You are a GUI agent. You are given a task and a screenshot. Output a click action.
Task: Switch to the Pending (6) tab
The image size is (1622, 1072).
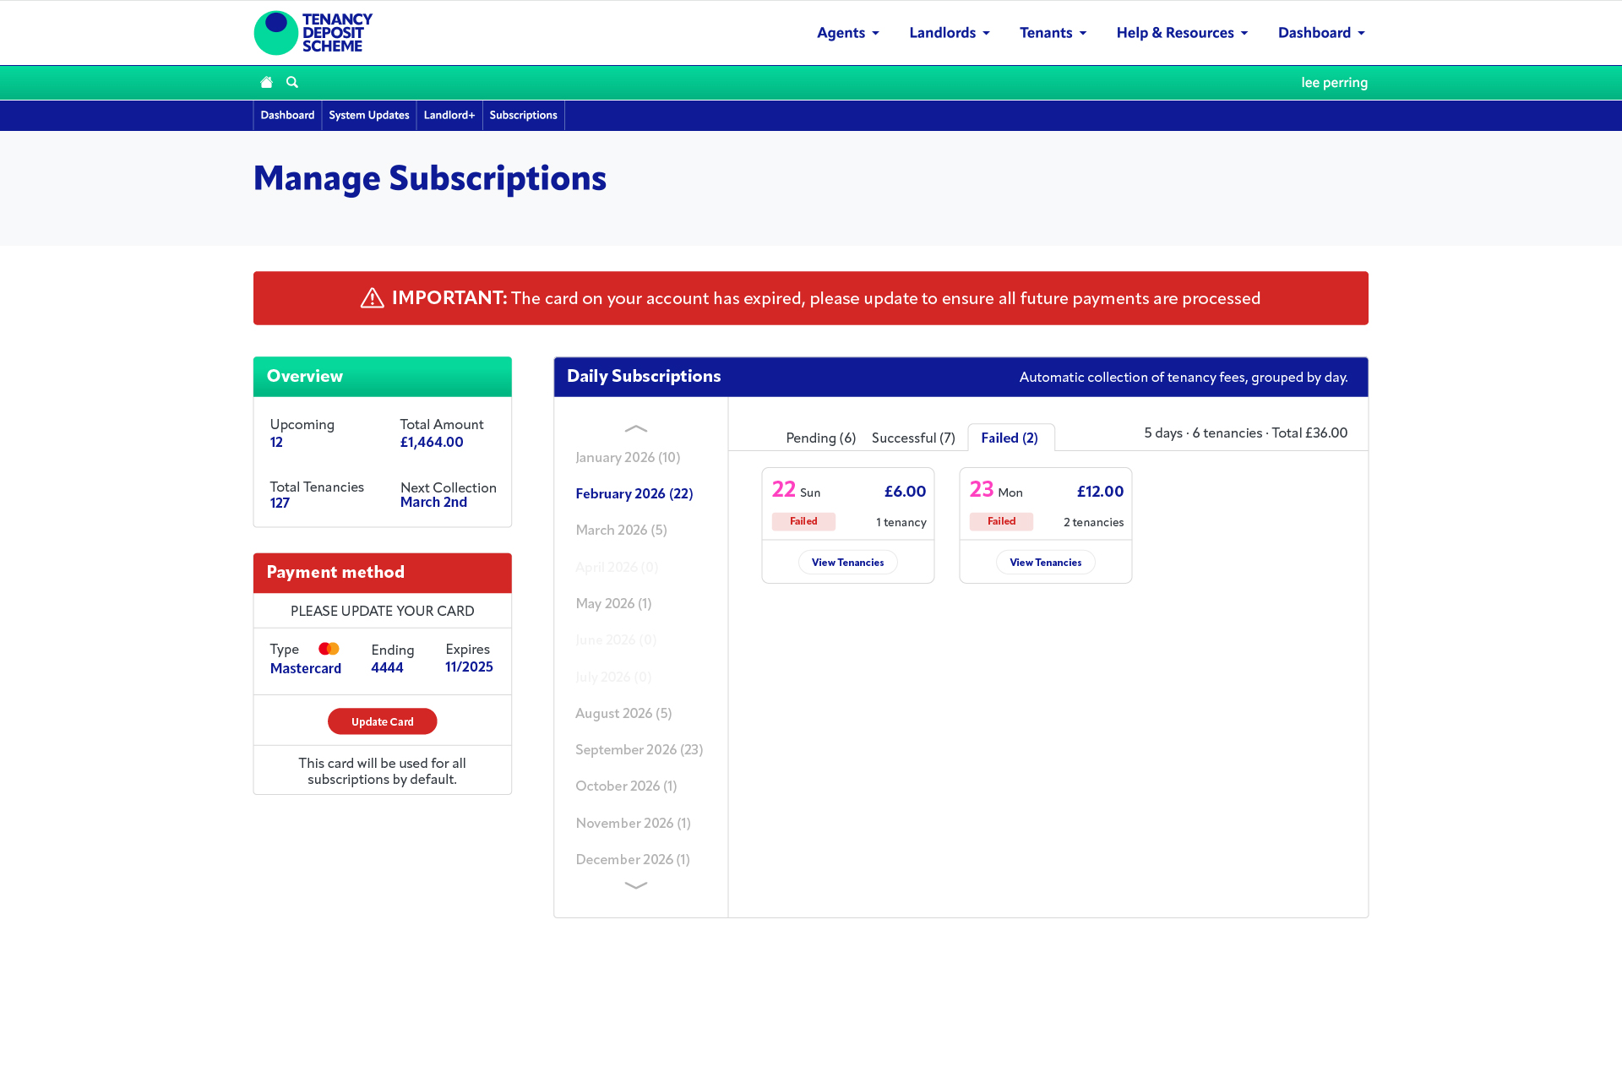pyautogui.click(x=820, y=438)
